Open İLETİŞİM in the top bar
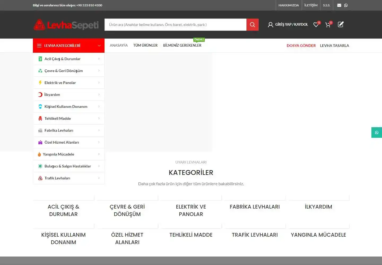Image resolution: width=382 pixels, height=265 pixels. click(311, 5)
